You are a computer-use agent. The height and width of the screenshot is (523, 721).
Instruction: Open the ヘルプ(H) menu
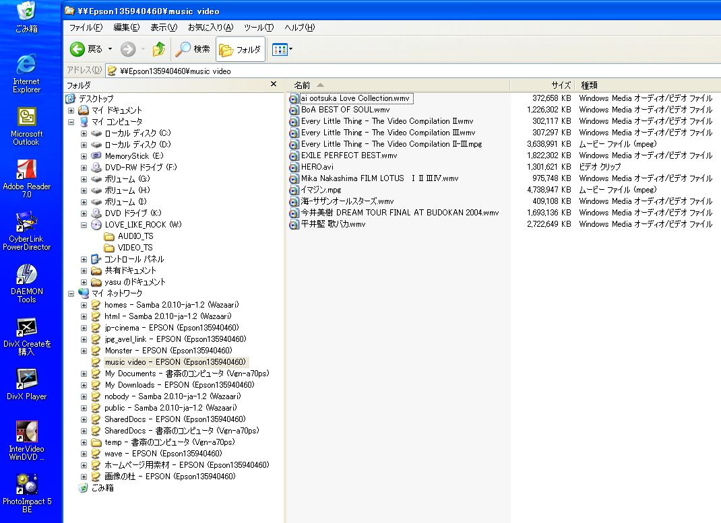(x=299, y=28)
